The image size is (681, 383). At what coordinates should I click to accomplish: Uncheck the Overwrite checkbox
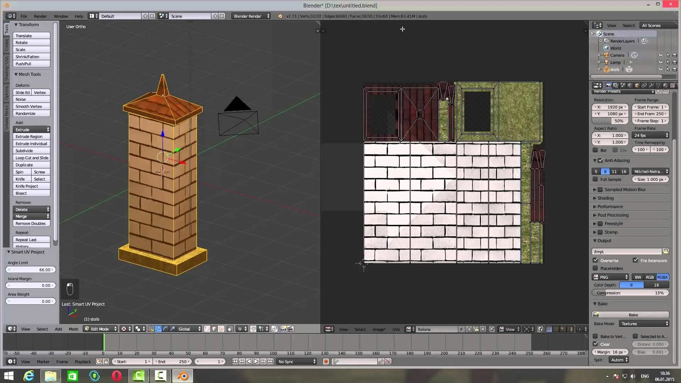click(x=596, y=260)
